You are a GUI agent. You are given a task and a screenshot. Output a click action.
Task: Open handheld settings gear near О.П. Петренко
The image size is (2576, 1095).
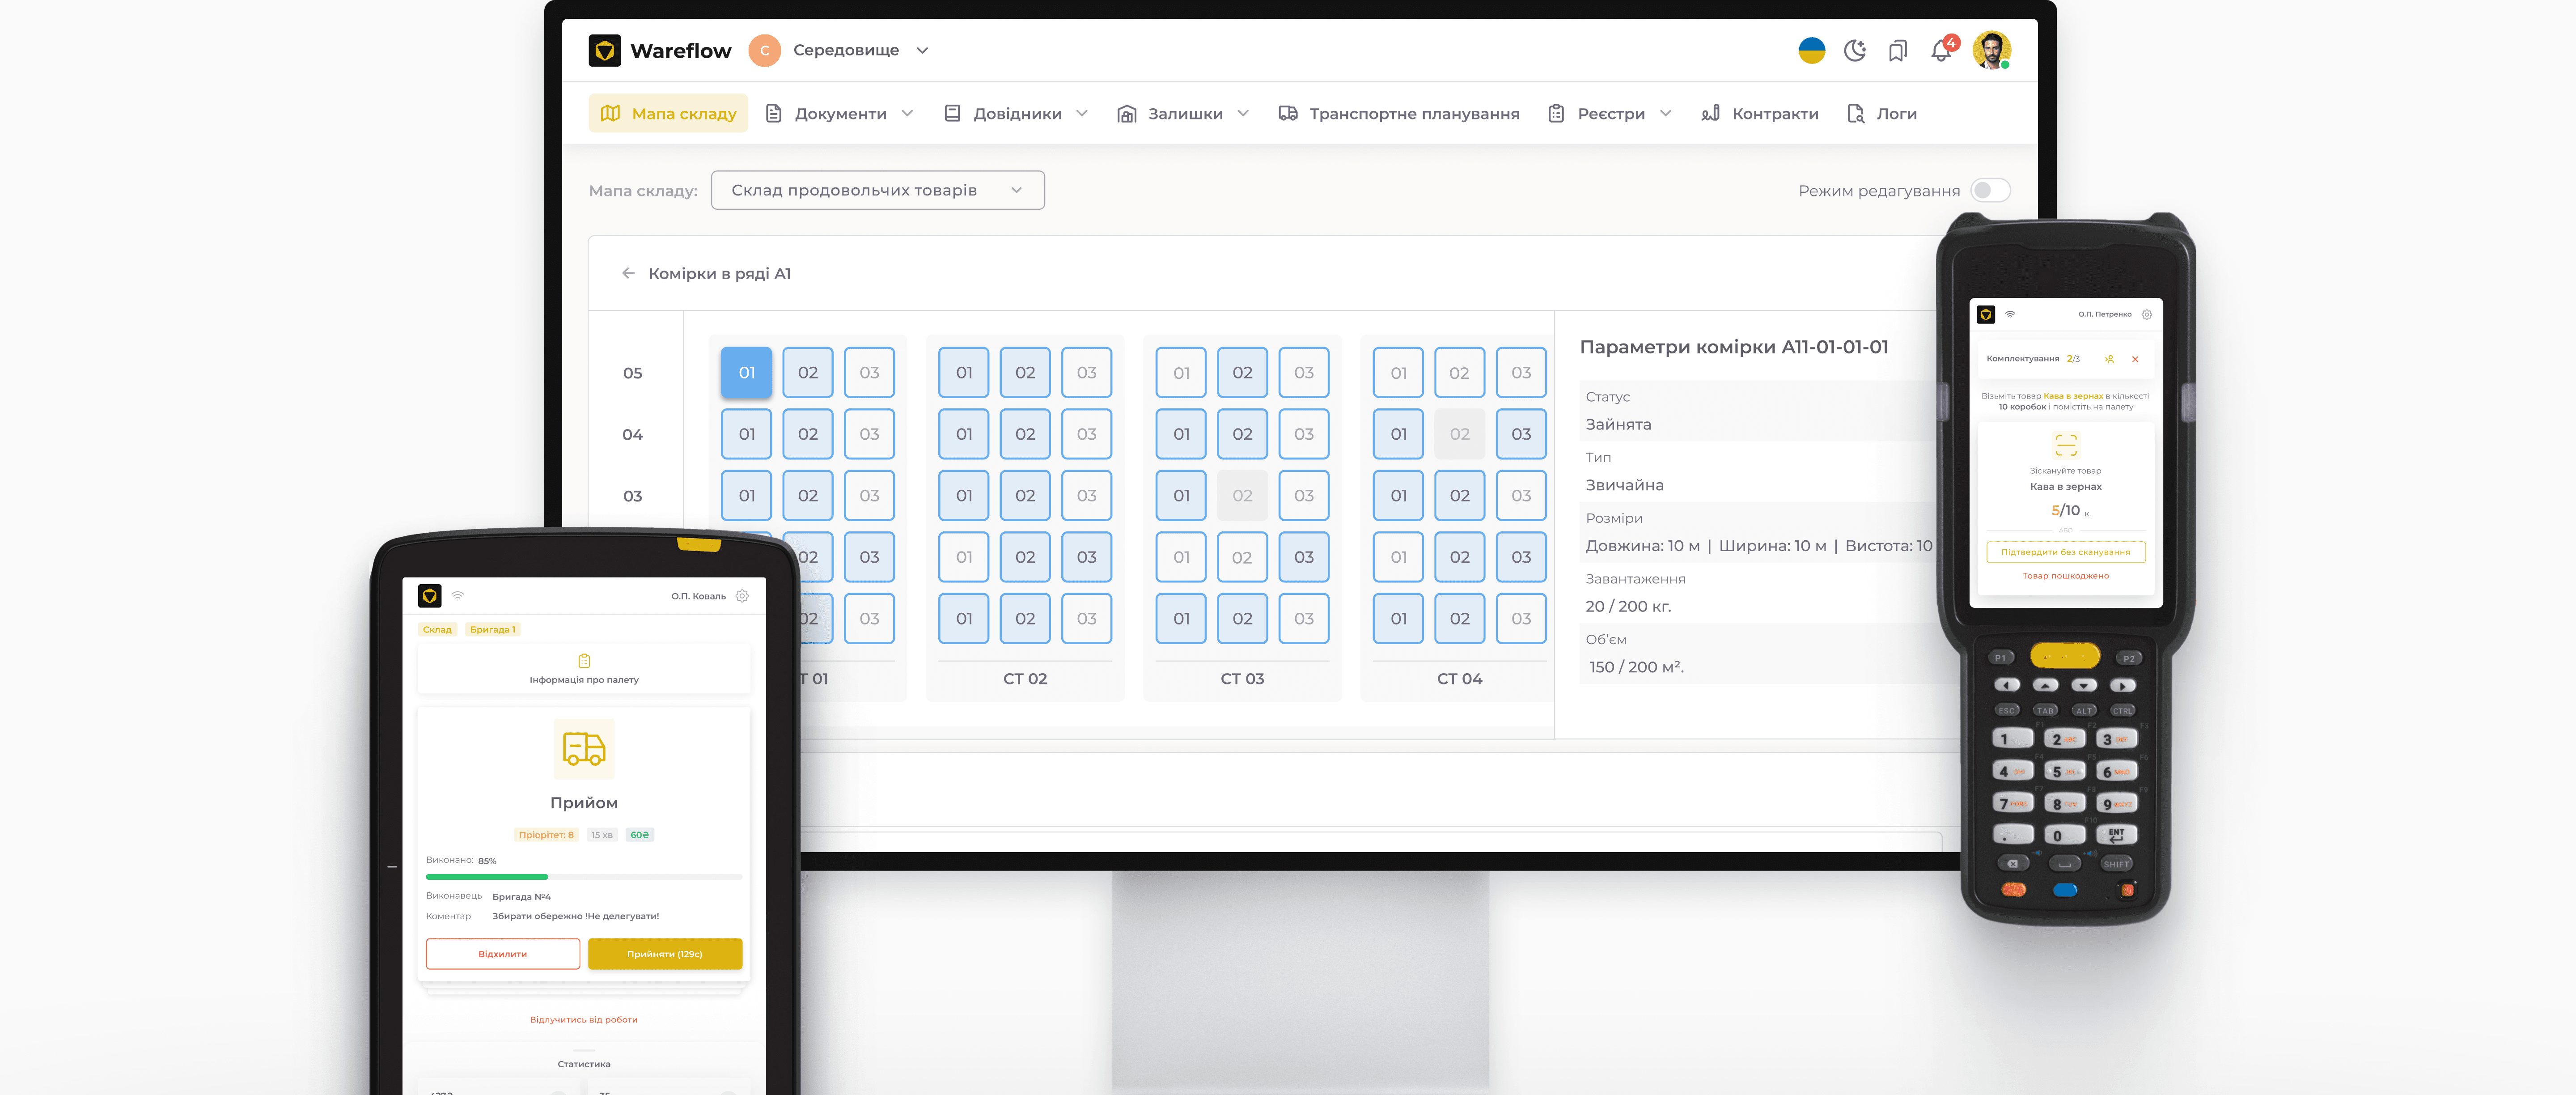point(2146,314)
